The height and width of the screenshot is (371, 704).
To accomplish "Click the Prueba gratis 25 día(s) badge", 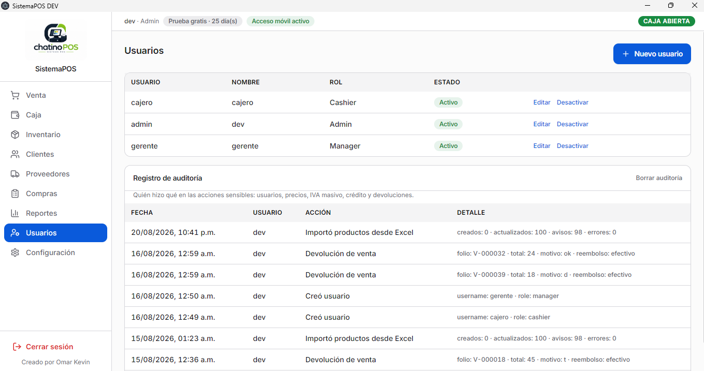I will tap(203, 21).
